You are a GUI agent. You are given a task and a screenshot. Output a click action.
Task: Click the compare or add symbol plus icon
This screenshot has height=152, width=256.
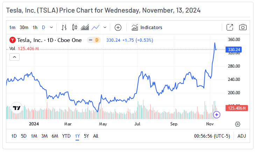tap(118, 27)
